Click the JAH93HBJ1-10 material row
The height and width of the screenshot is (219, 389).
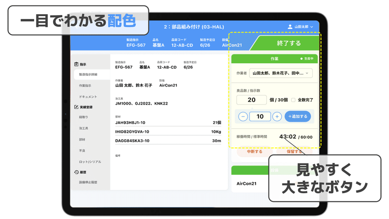pyautogui.click(x=168, y=123)
